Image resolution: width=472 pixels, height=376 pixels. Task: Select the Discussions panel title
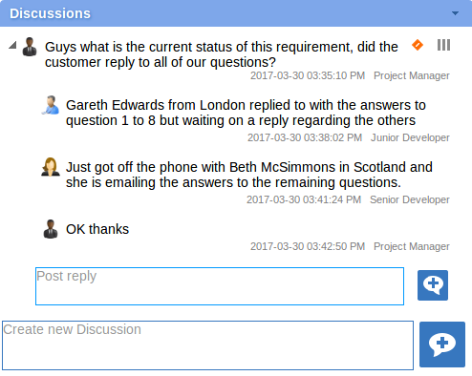click(50, 13)
